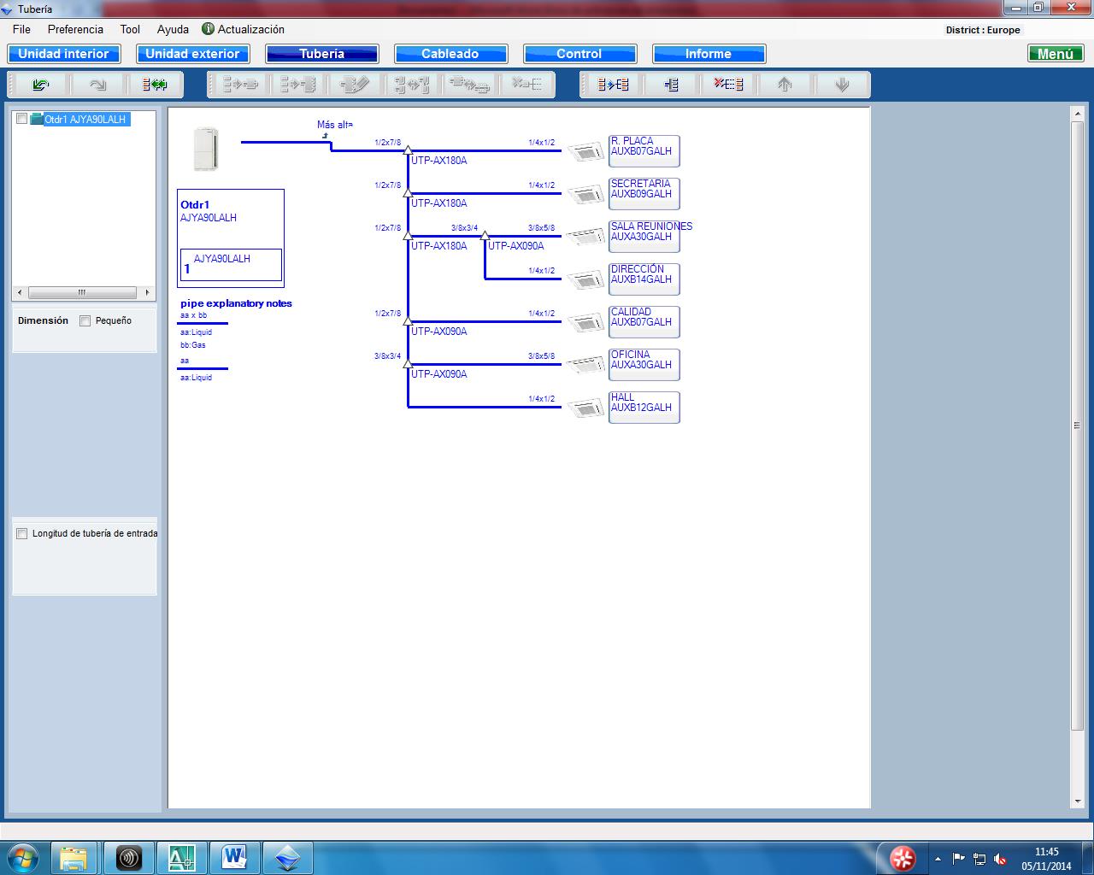The height and width of the screenshot is (875, 1094).
Task: Click the green undo arrow toolbar icon
Action: click(40, 85)
